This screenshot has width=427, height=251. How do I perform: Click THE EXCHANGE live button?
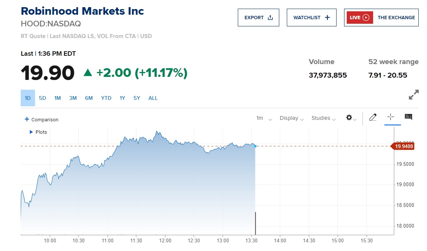point(396,18)
